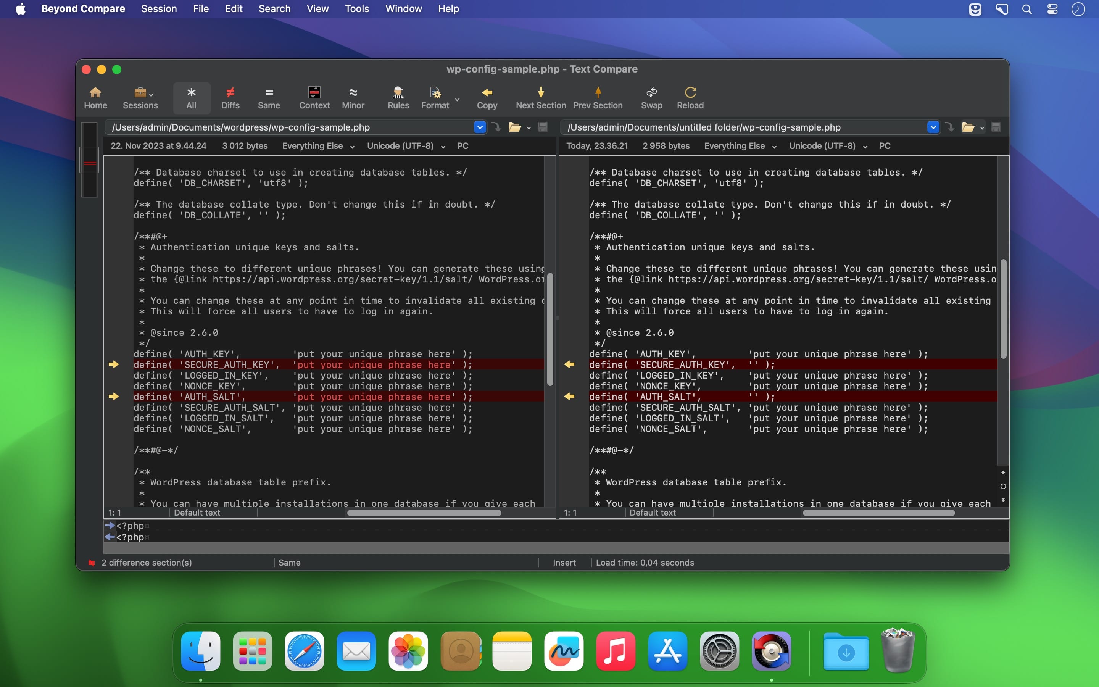This screenshot has height=687, width=1099.
Task: Click the left pane vertical scrollbar
Action: 550,329
